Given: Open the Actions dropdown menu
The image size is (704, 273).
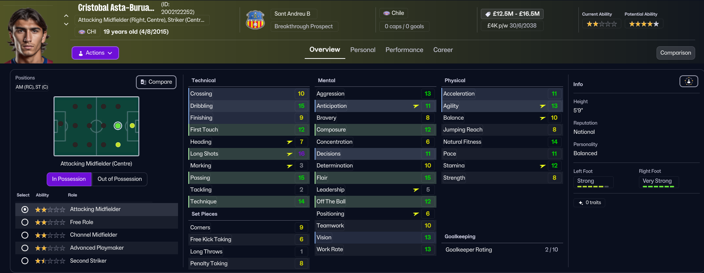Looking at the screenshot, I should pos(95,53).
